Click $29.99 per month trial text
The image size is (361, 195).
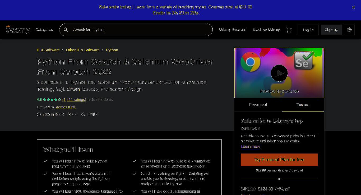(279, 170)
